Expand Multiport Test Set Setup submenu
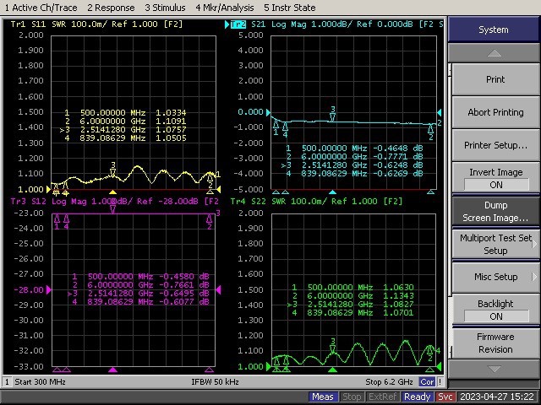Image resolution: width=541 pixels, height=405 pixels. pos(495,244)
